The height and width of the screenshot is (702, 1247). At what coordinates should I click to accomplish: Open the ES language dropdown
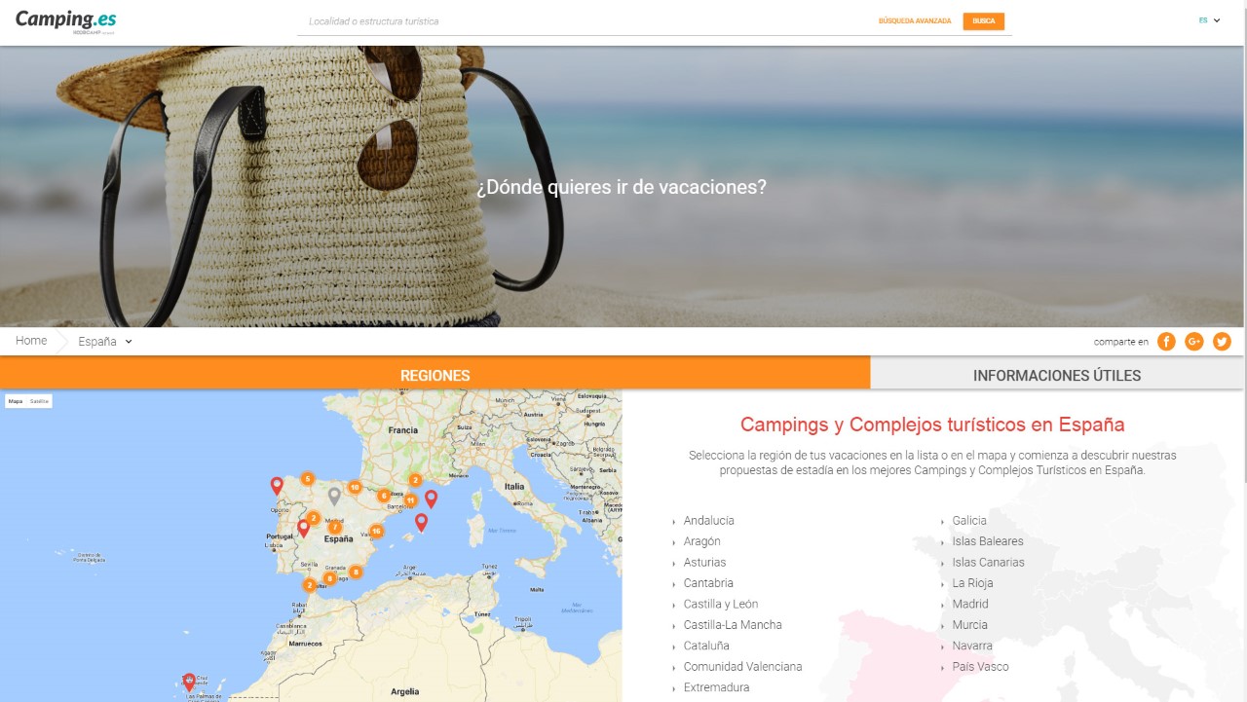click(x=1207, y=19)
